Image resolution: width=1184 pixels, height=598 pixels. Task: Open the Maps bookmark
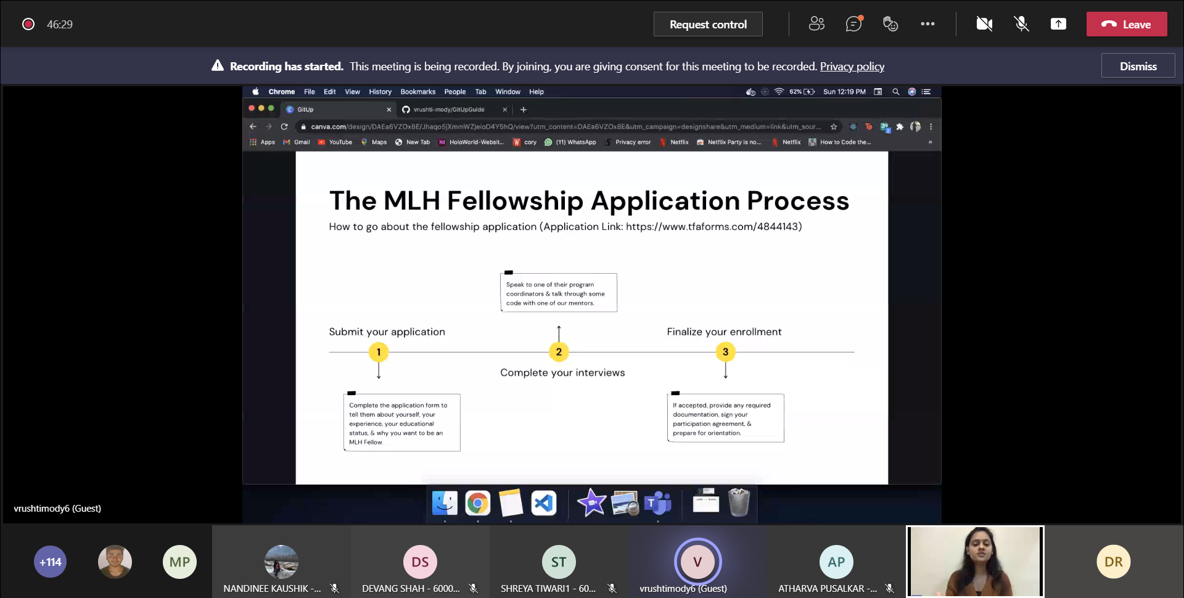(x=374, y=142)
